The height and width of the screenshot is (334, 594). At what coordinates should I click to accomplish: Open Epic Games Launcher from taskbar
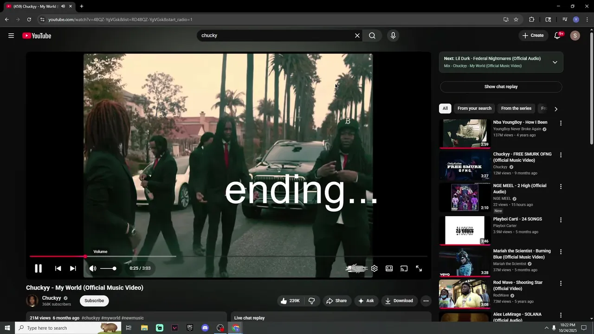click(x=190, y=328)
